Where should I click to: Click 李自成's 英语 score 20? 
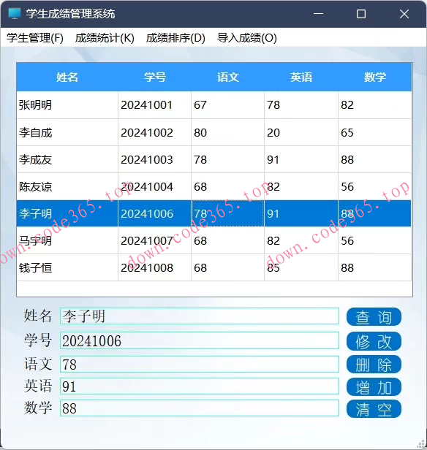tap(301, 133)
